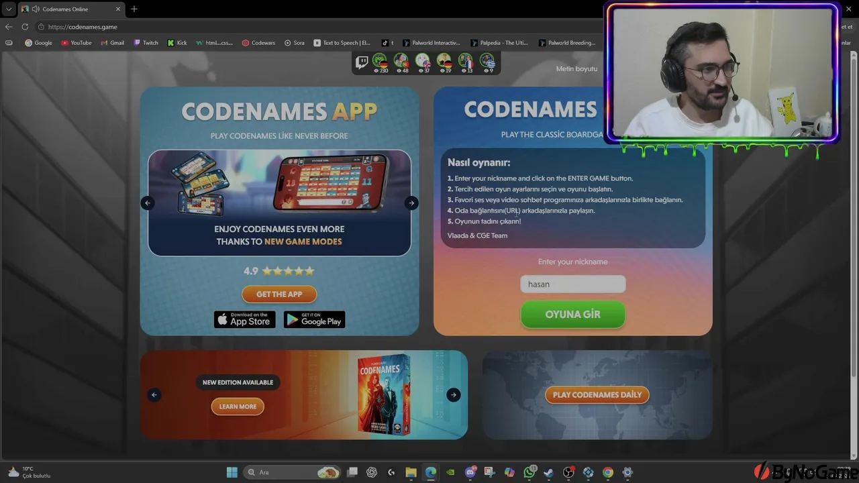Open the tab search dropdown arrow
Viewport: 859px width, 483px height.
coord(9,9)
